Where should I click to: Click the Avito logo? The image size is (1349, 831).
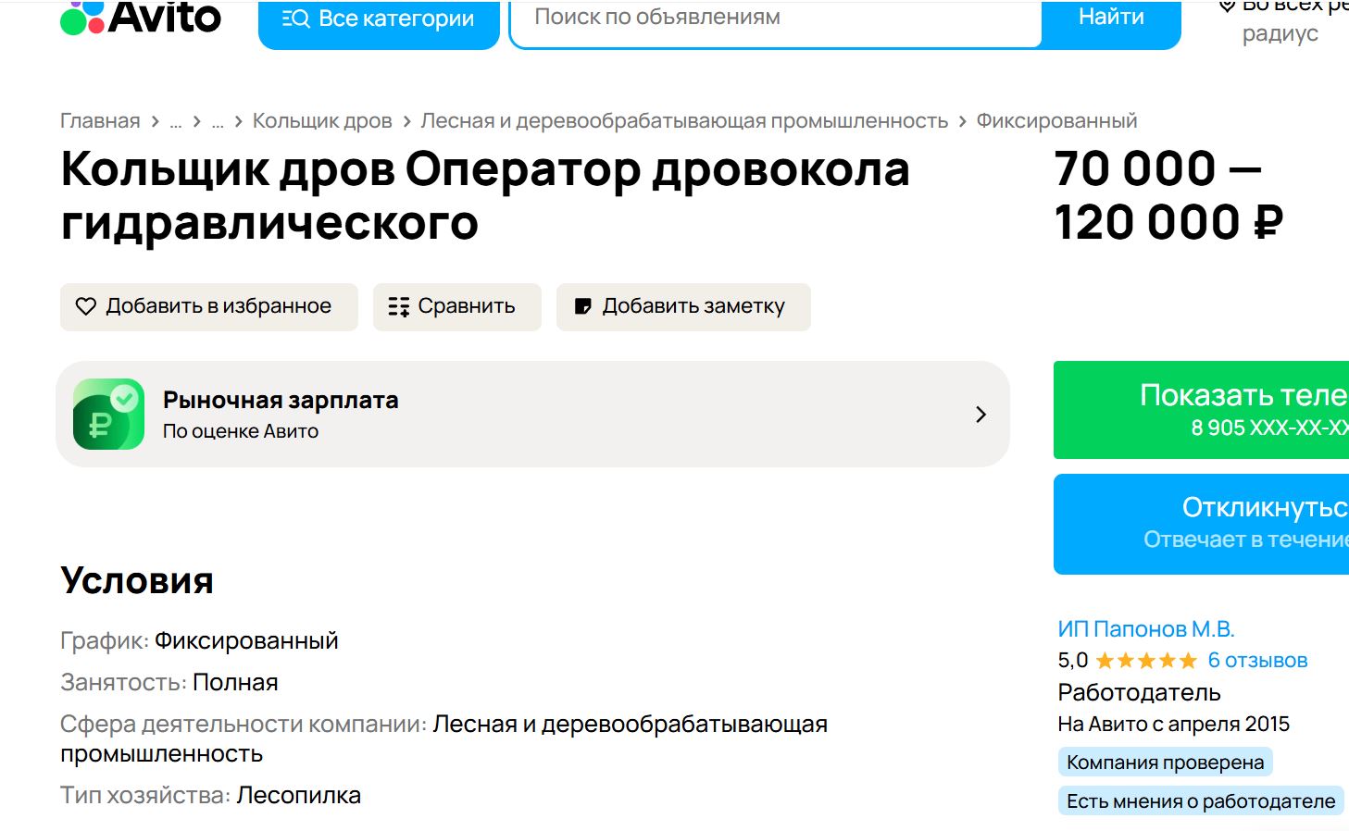click(141, 18)
